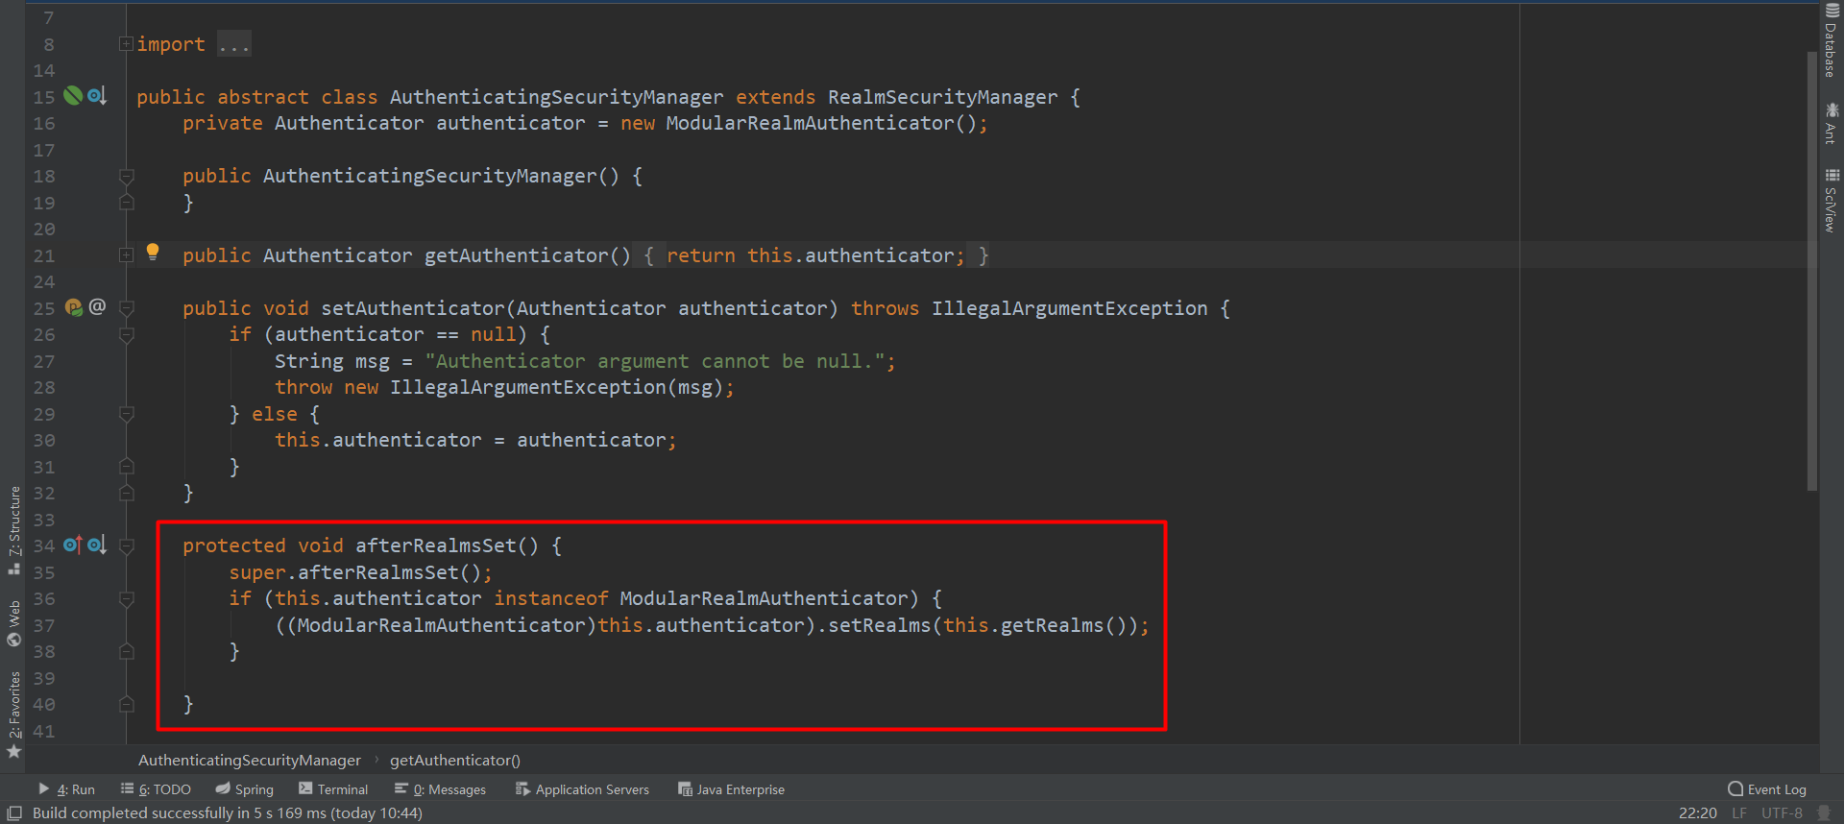The image size is (1845, 824).
Task: Toggle tool window bars icon in status bar corner
Action: coord(14,813)
